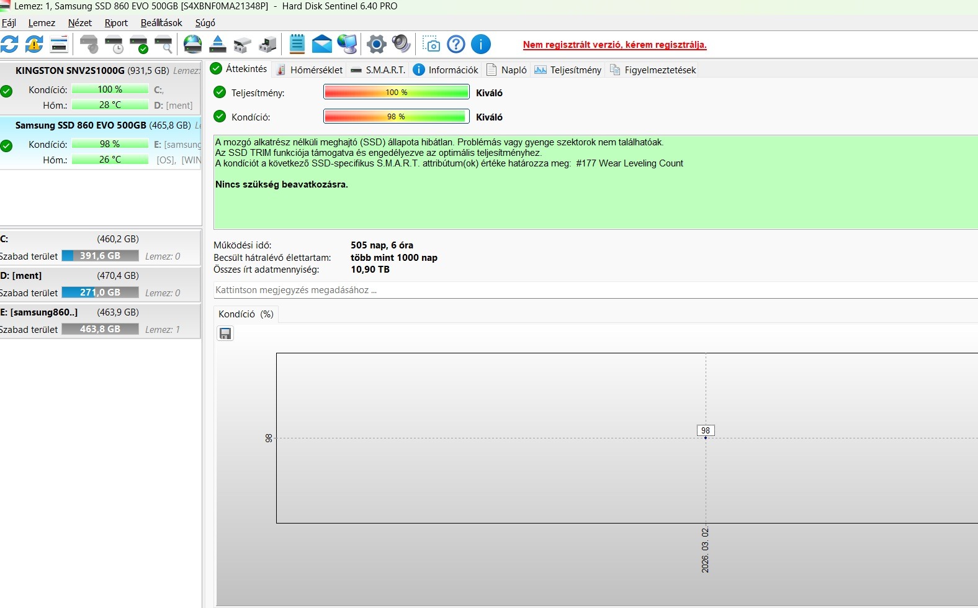Click the blue refresh arrows icon

9,44
